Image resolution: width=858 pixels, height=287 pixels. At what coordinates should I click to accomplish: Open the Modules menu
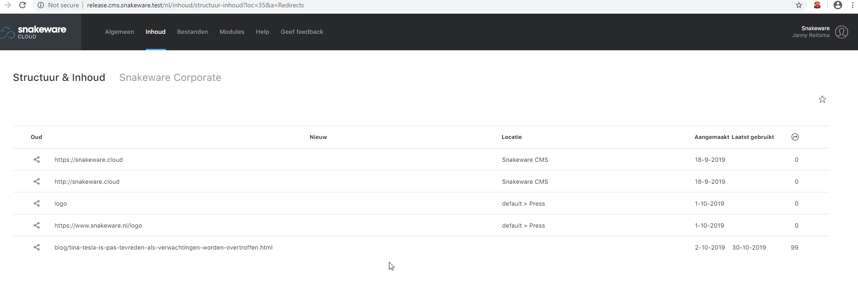click(x=232, y=32)
